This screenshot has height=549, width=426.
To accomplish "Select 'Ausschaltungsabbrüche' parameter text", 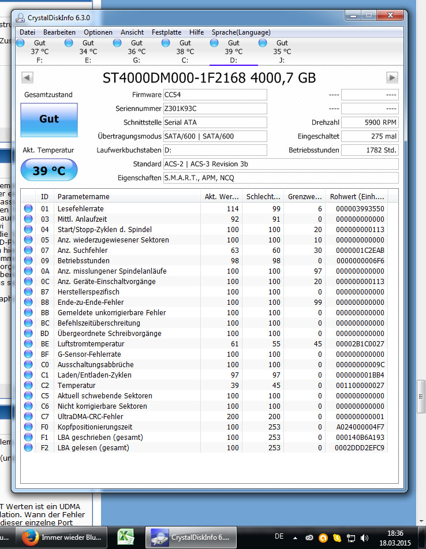I will pos(96,364).
